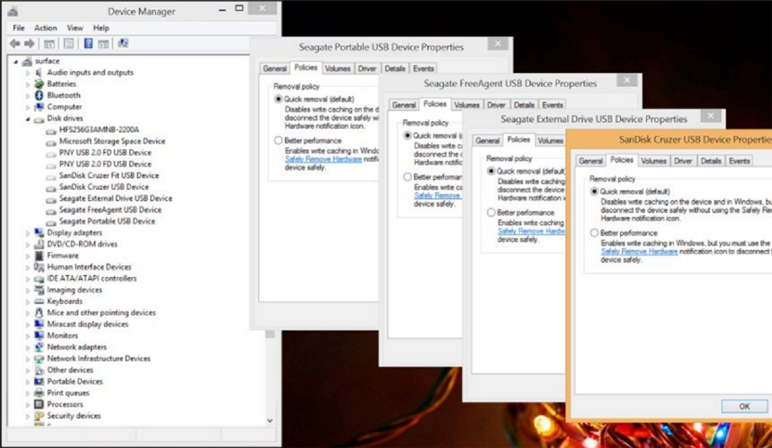The width and height of the screenshot is (772, 448).
Task: Click the Display adapters icon
Action: pos(39,233)
